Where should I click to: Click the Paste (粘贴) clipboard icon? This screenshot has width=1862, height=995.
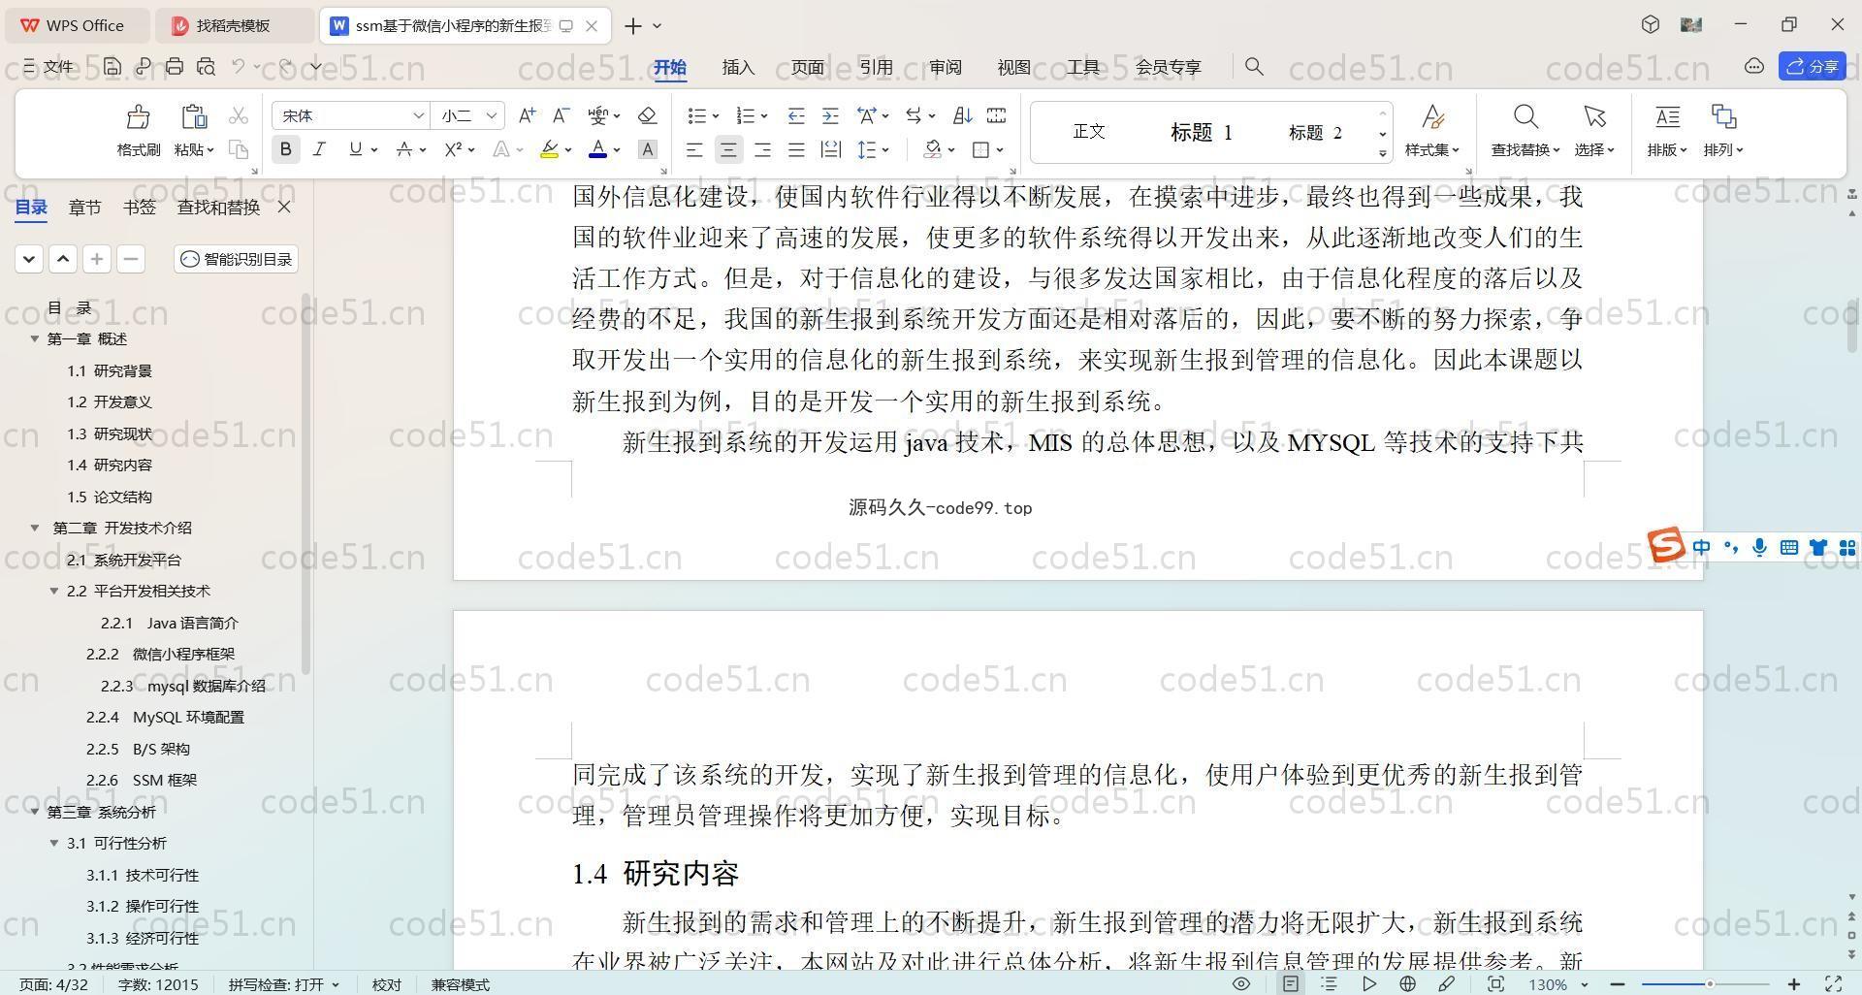click(x=194, y=117)
